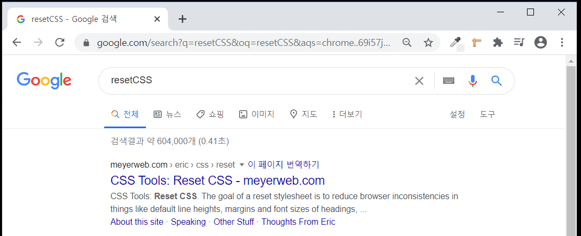Viewport: 581px width, 236px height.
Task: Open the ruler extension icon
Action: click(x=477, y=43)
